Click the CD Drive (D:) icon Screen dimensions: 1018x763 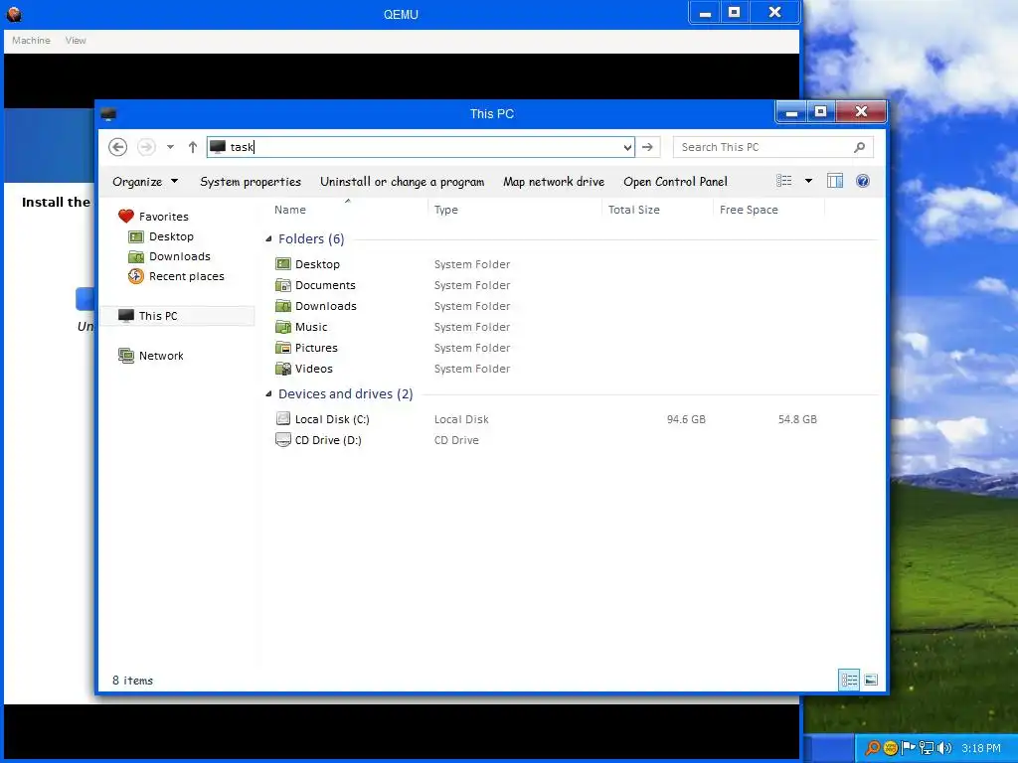pos(283,440)
